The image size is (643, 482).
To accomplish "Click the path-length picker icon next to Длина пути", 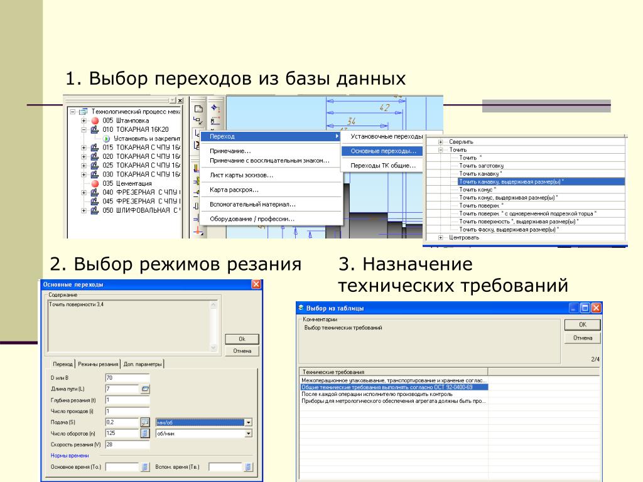I will click(x=145, y=389).
